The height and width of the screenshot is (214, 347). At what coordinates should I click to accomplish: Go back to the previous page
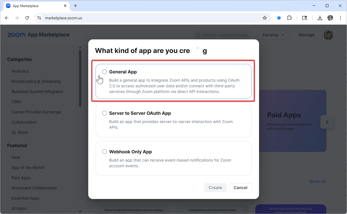coord(7,18)
